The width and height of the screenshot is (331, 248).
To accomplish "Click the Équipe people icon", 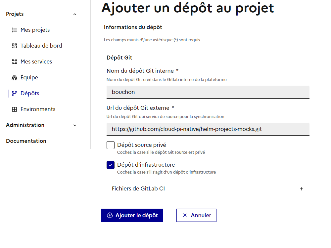I will (x=14, y=77).
